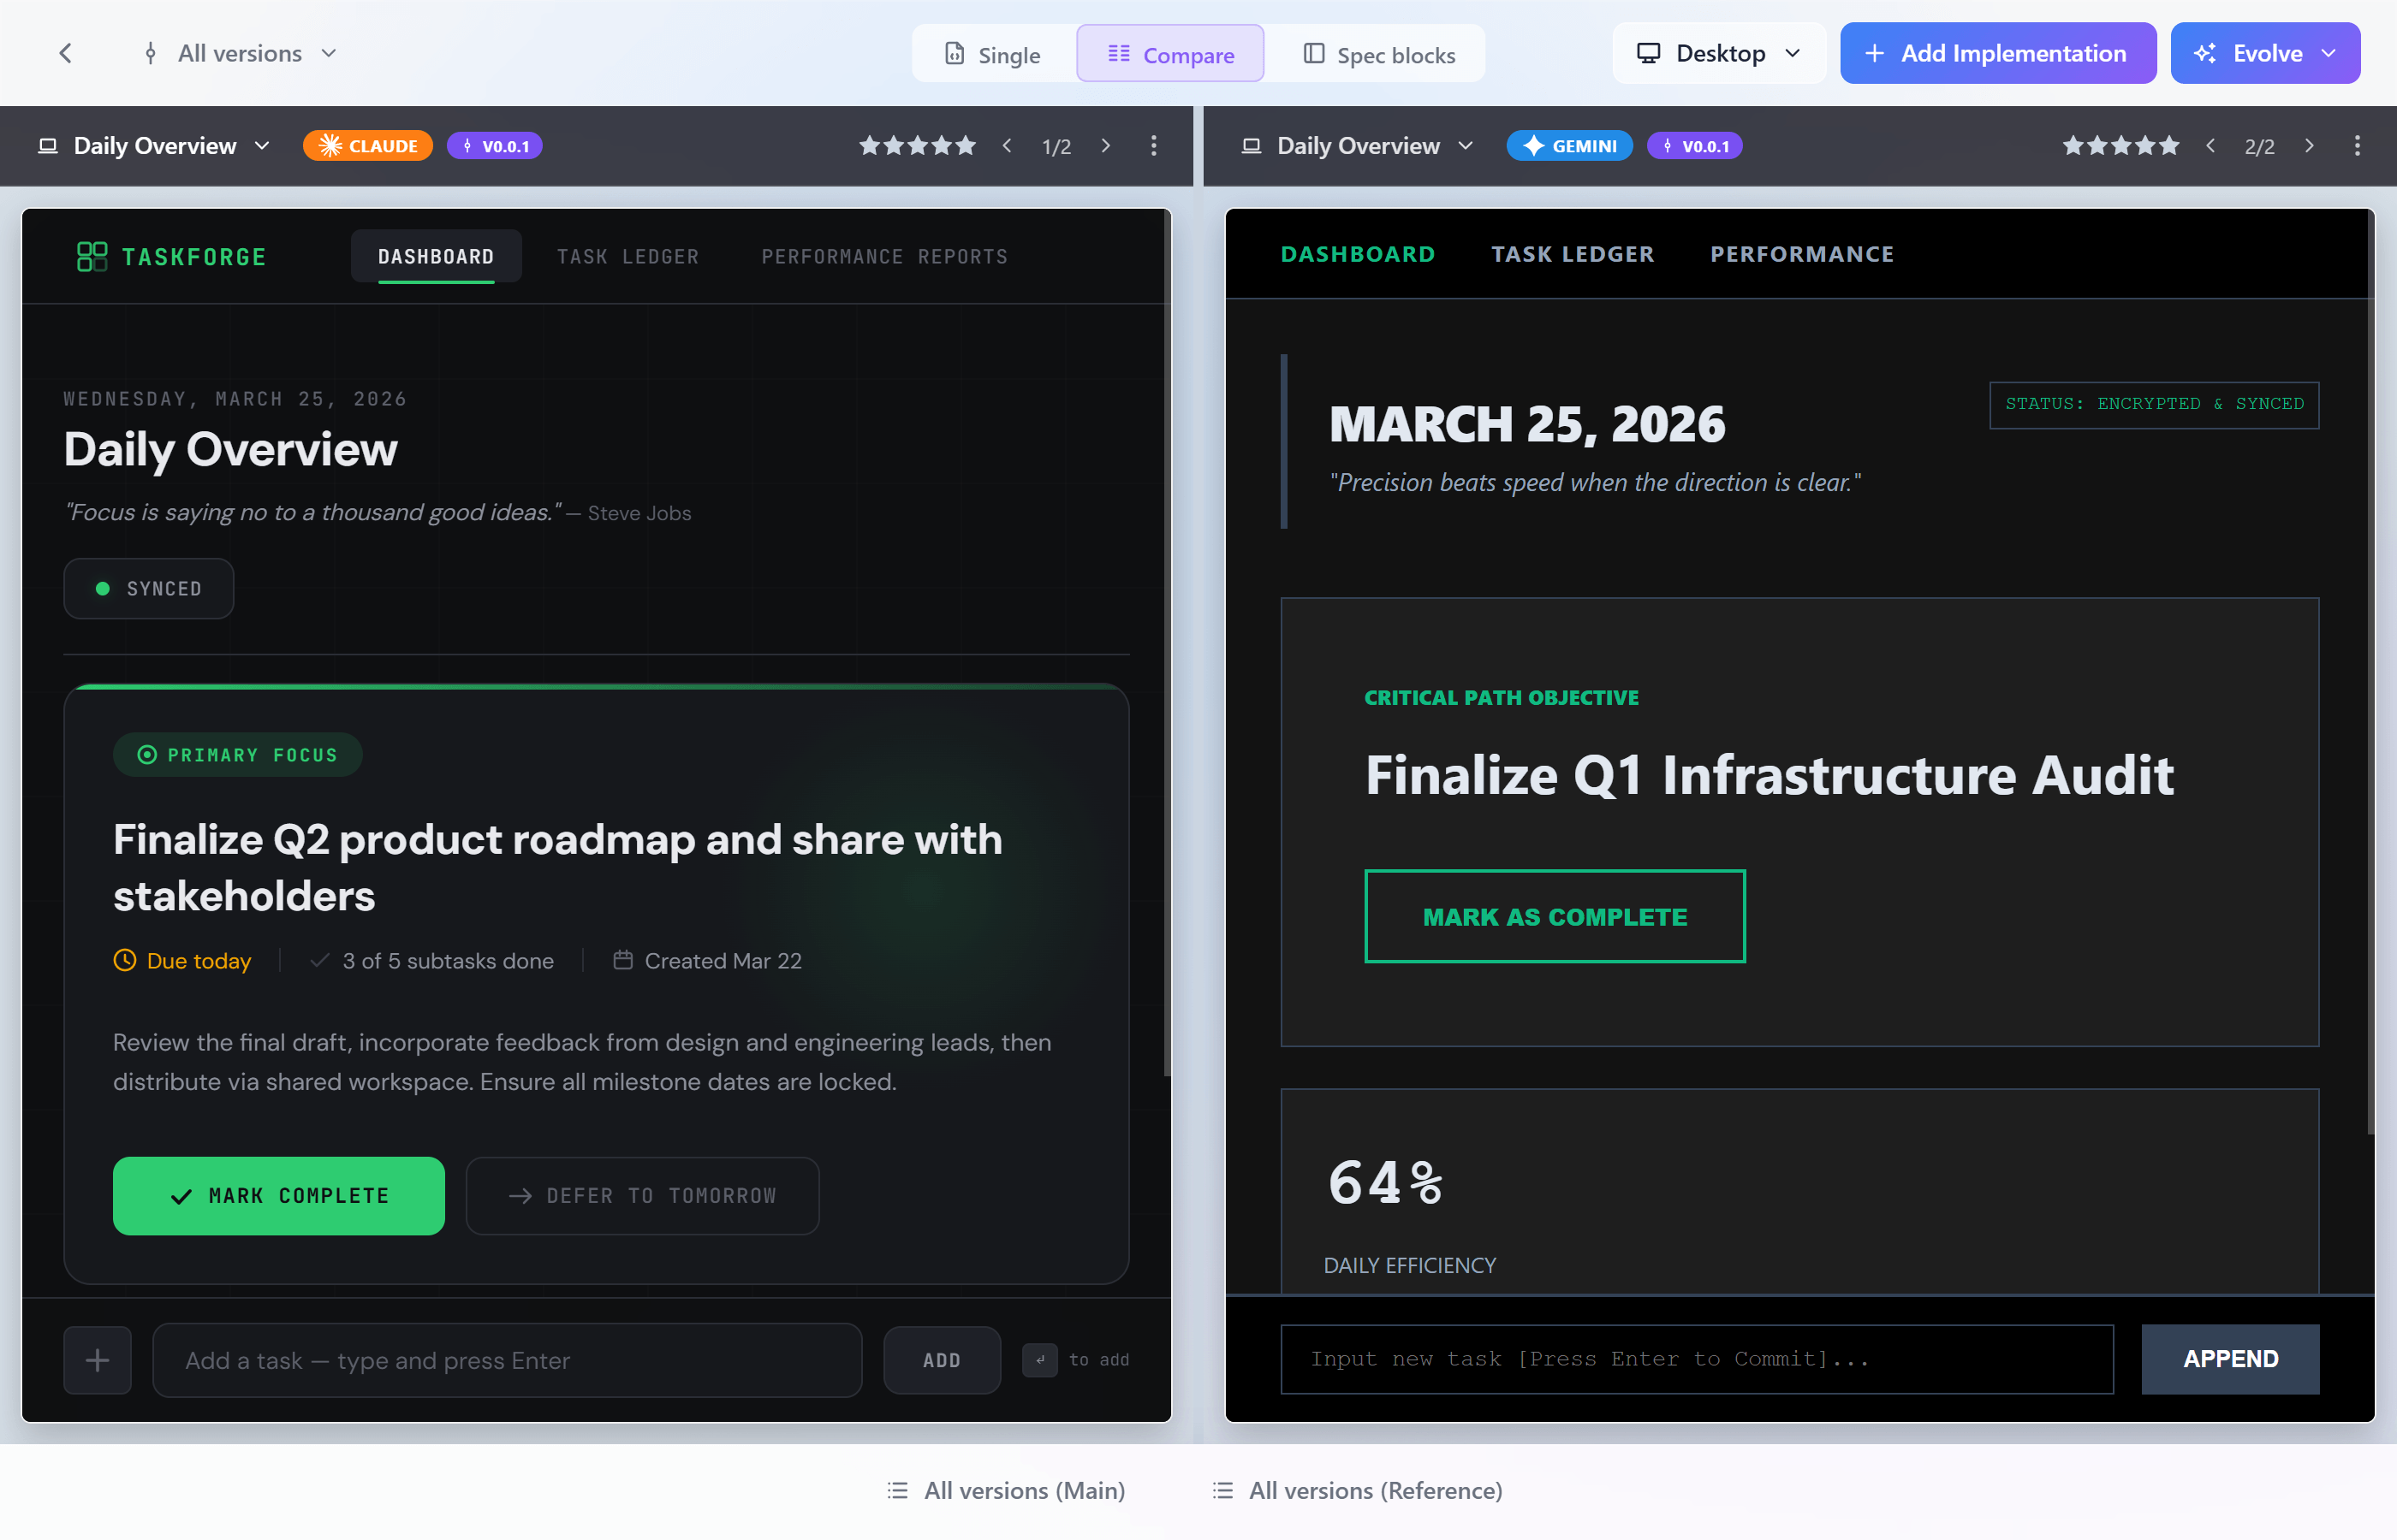Click the plus icon beside task input
Screen dimensions: 2397x1540
pos(97,1360)
